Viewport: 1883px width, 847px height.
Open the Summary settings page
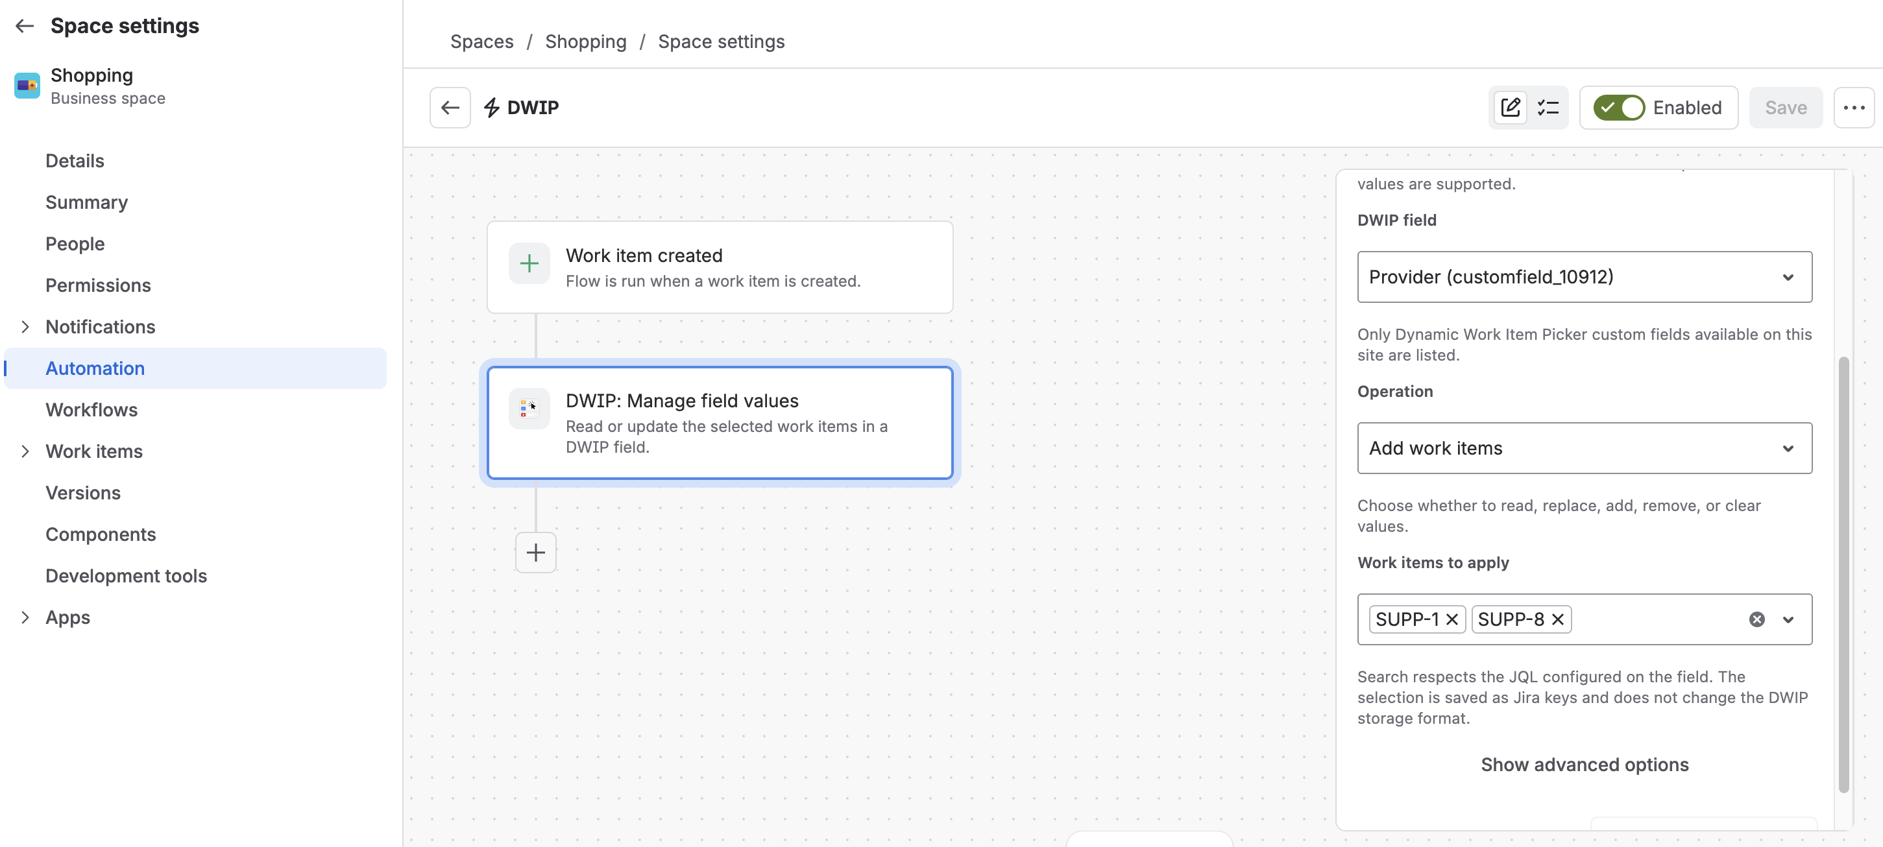(x=86, y=202)
